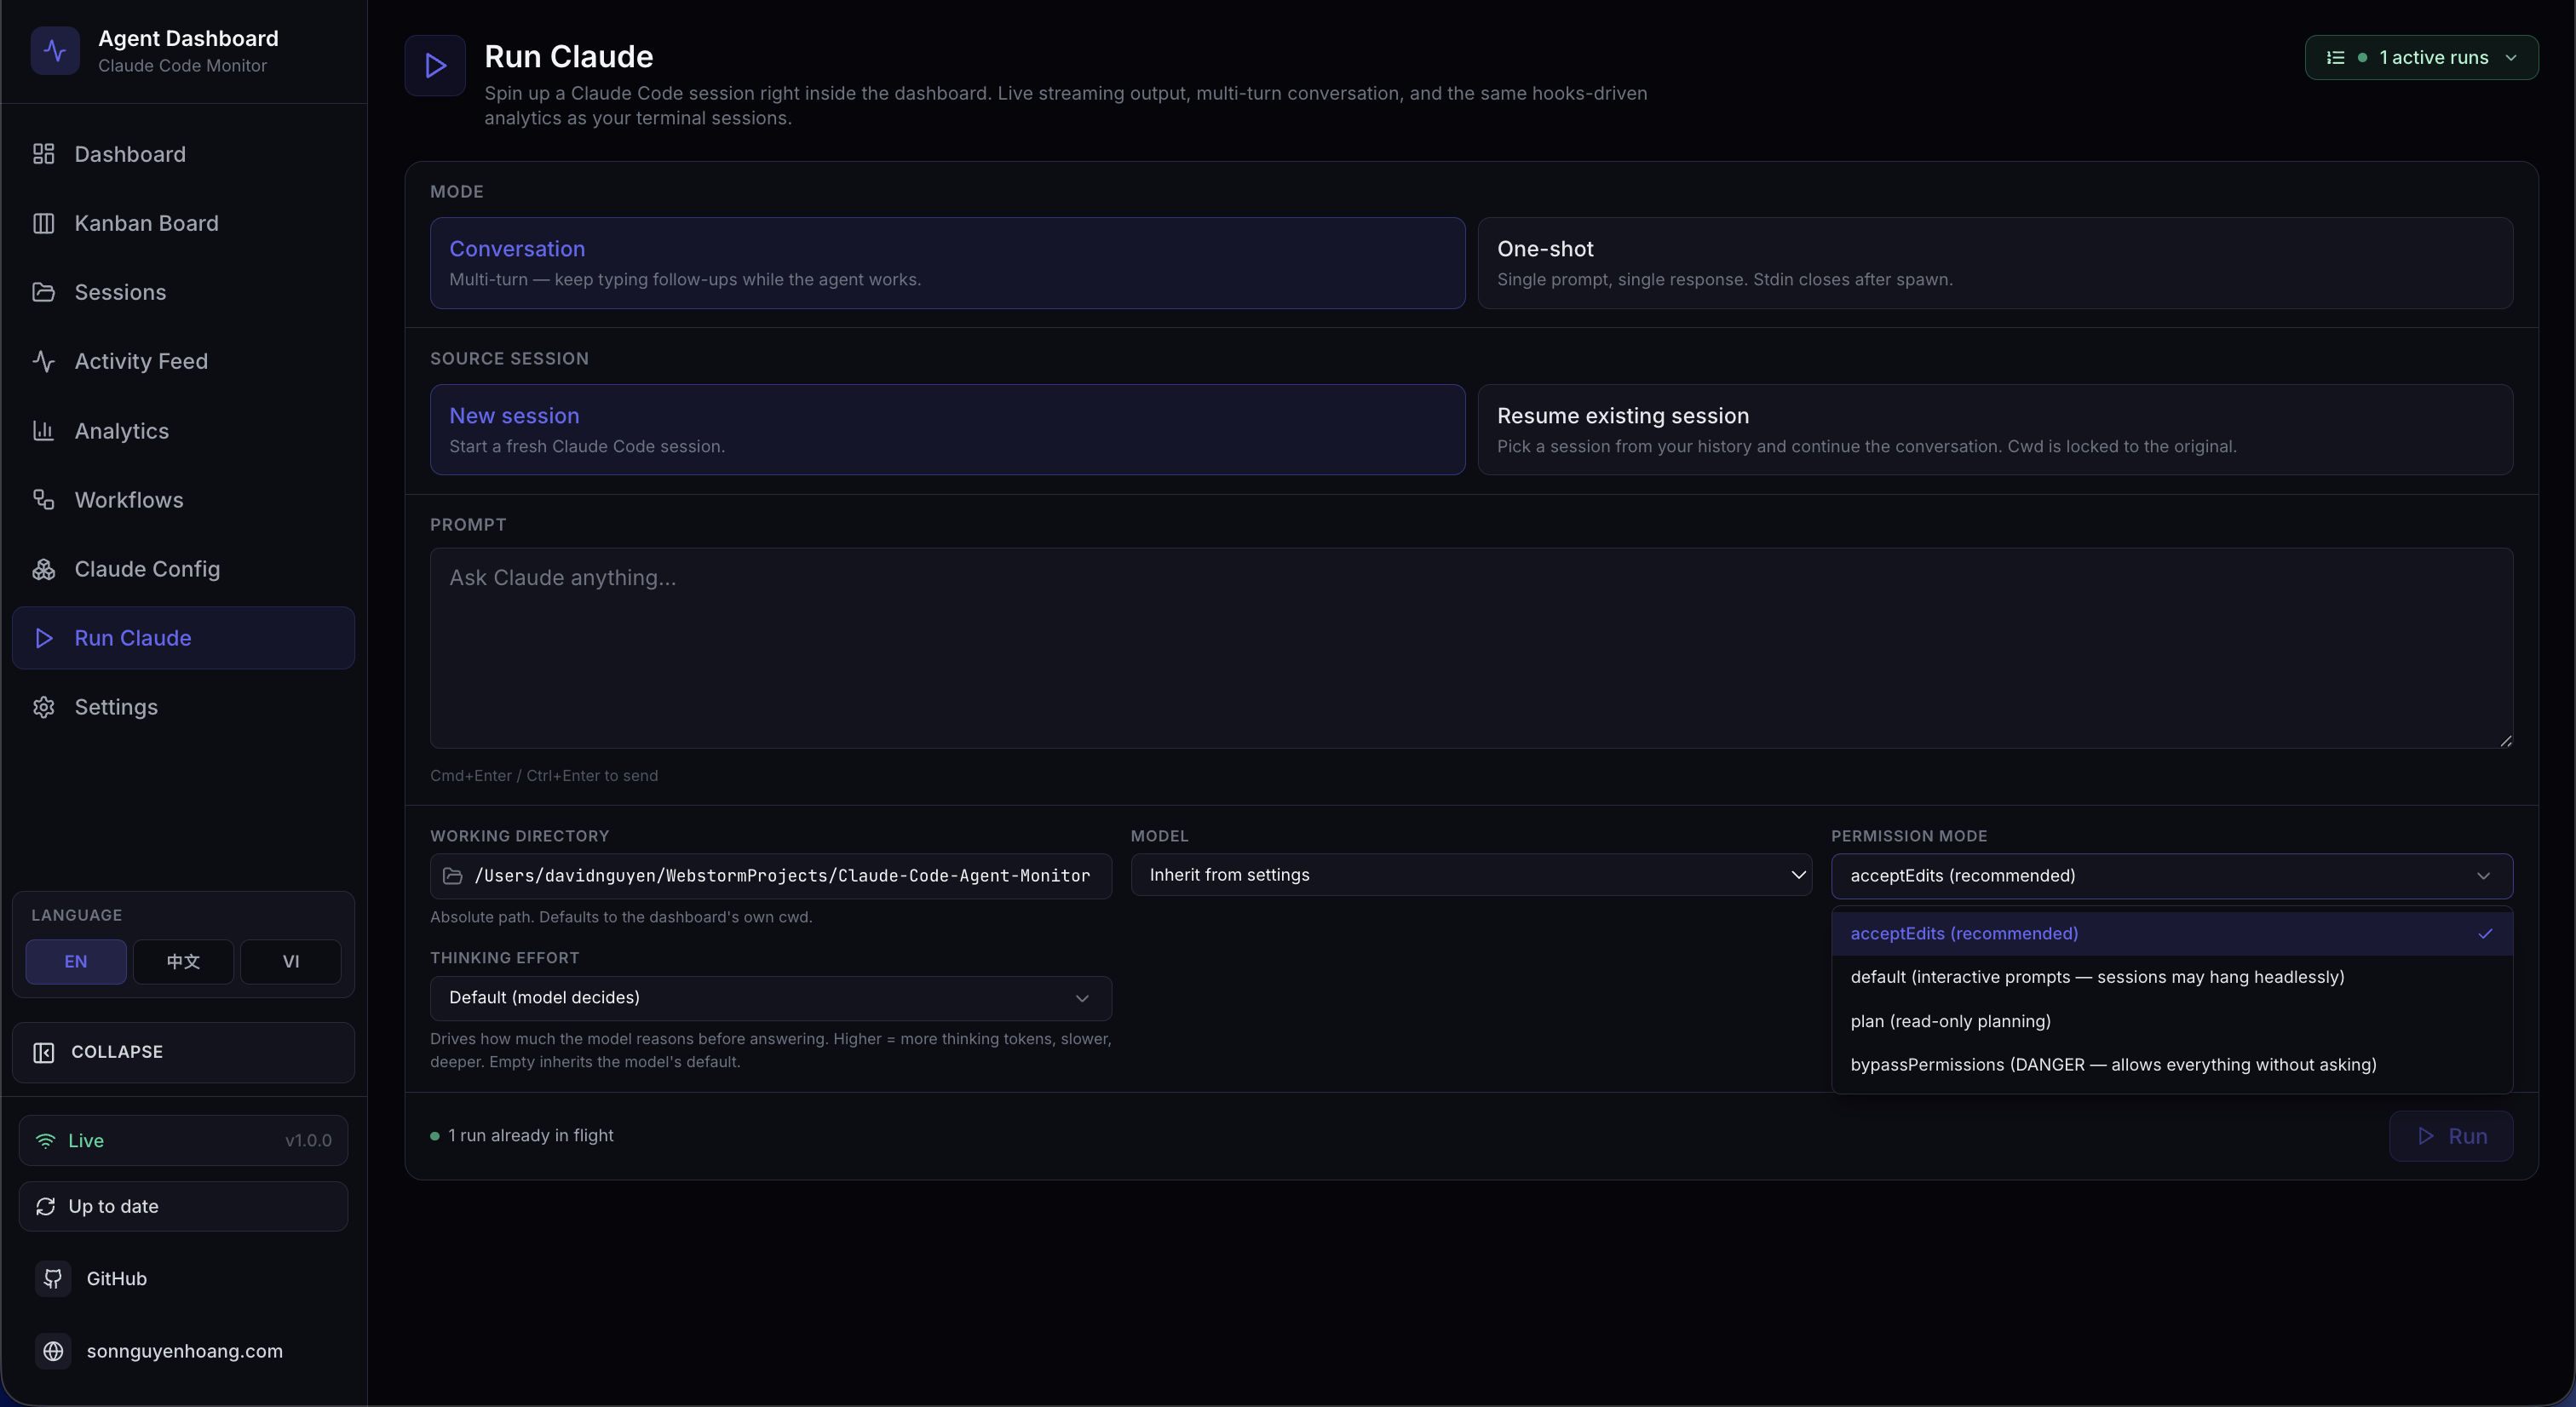Screen dimensions: 2576x1407
Task: Click the Settings gear icon
Action: coord(43,707)
